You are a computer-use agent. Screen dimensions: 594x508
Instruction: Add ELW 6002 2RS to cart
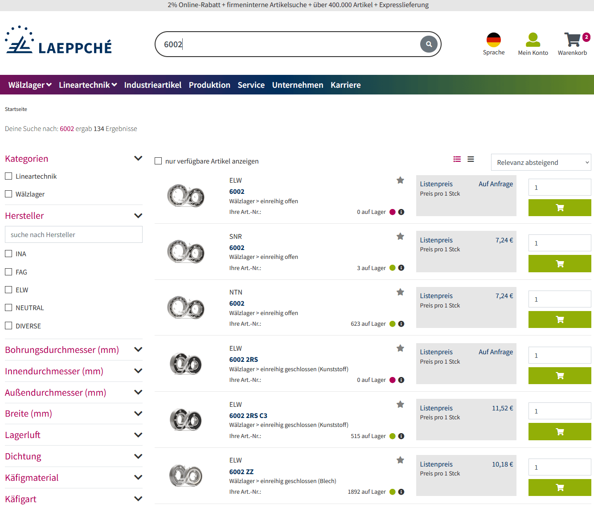(x=560, y=376)
